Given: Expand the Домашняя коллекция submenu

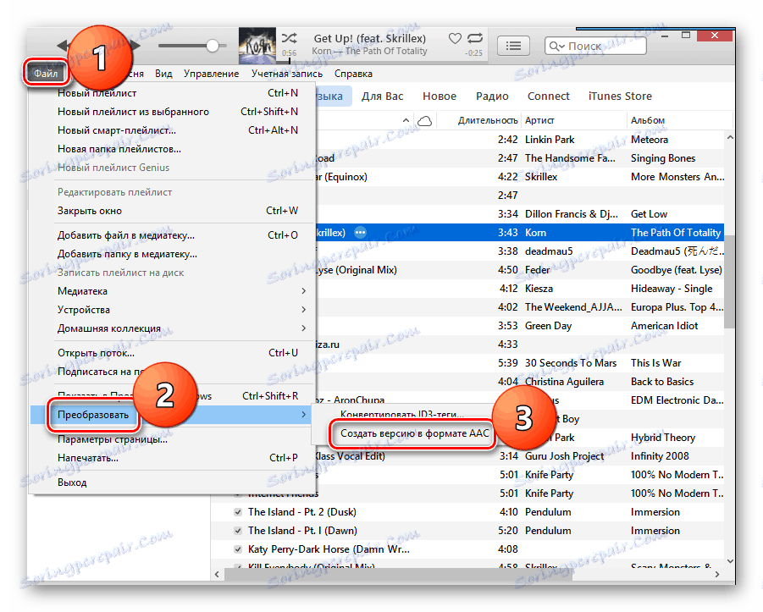Looking at the screenshot, I should coord(170,328).
